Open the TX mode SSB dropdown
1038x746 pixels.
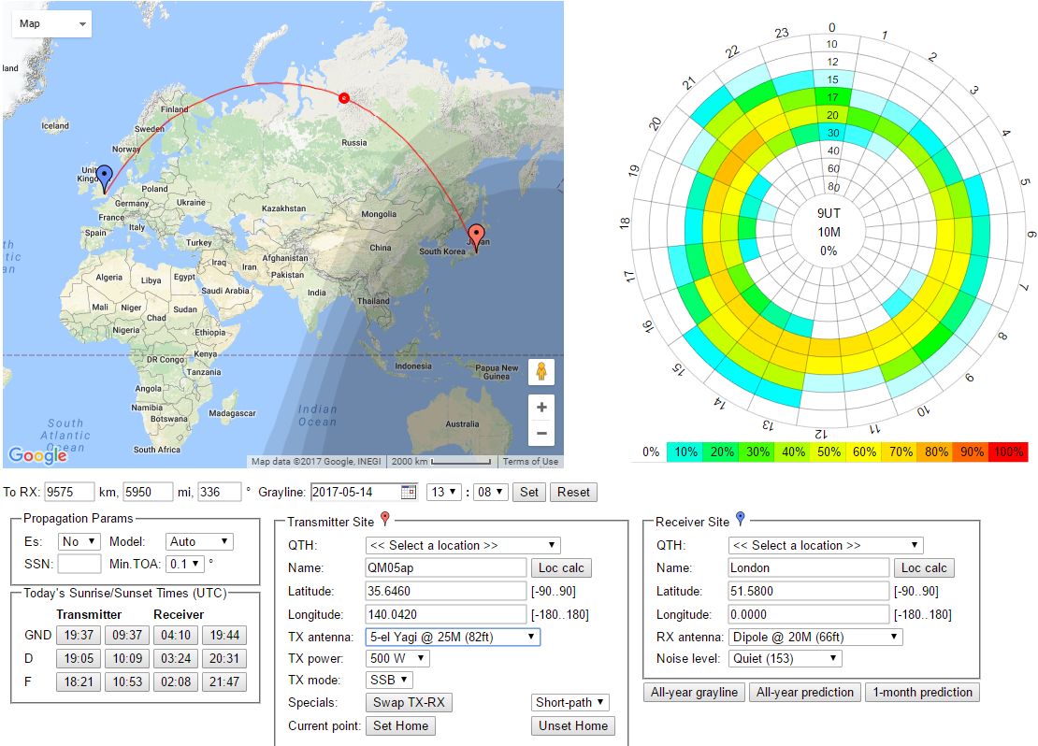coord(388,680)
